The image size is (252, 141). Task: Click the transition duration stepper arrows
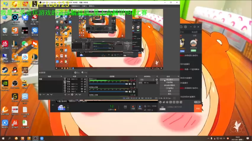[157, 83]
